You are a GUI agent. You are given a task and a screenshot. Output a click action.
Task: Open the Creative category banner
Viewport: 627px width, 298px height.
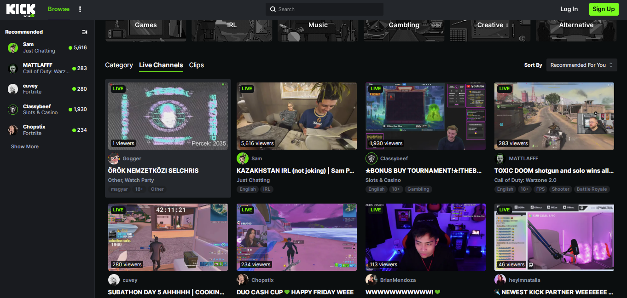click(x=490, y=31)
